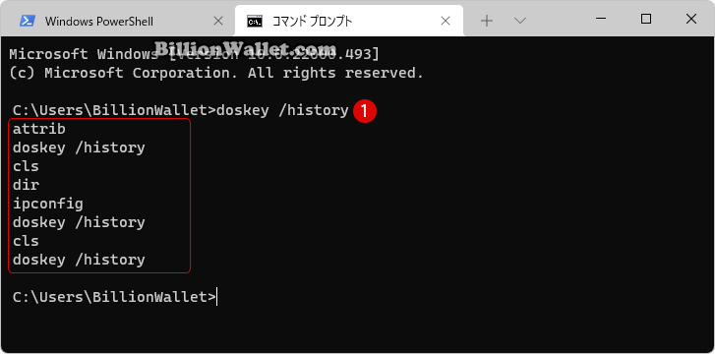Click the ipconfig history entry

[48, 204]
